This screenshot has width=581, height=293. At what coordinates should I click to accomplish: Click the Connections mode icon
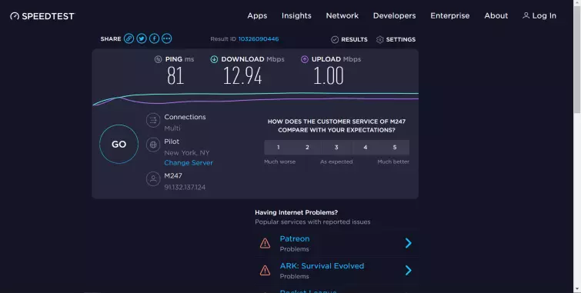point(153,121)
